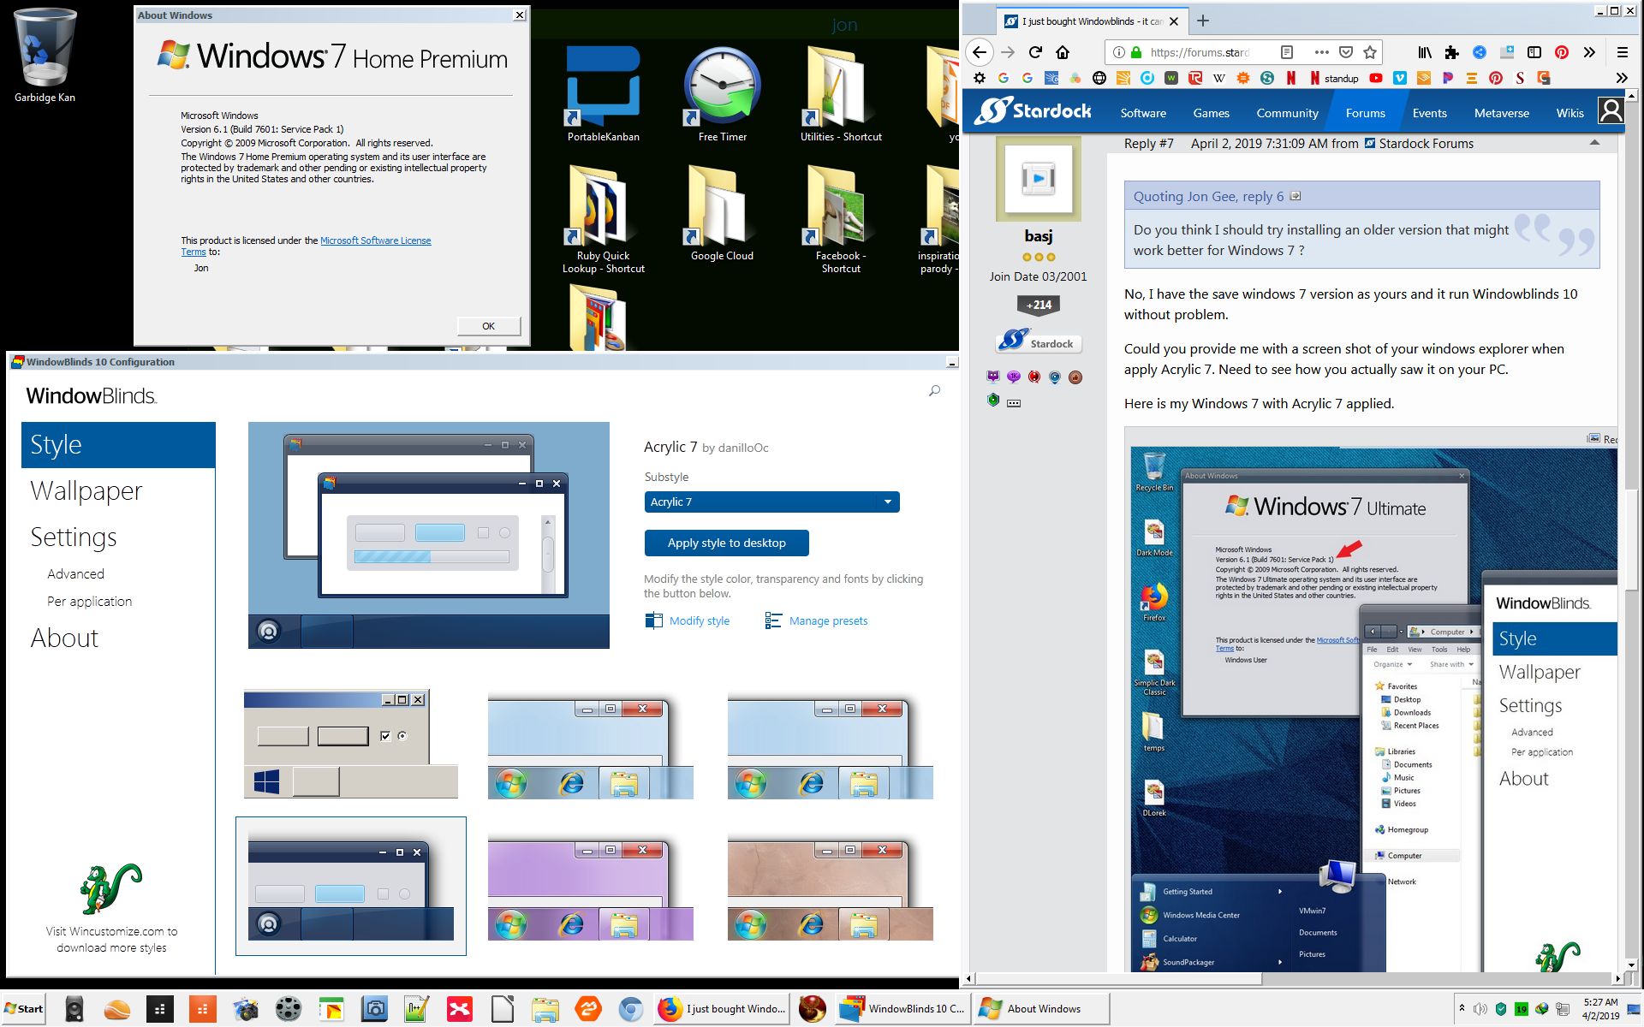Viewport: 1644px width, 1027px height.
Task: Show more bookmarks via overflow chevron
Action: click(1621, 78)
